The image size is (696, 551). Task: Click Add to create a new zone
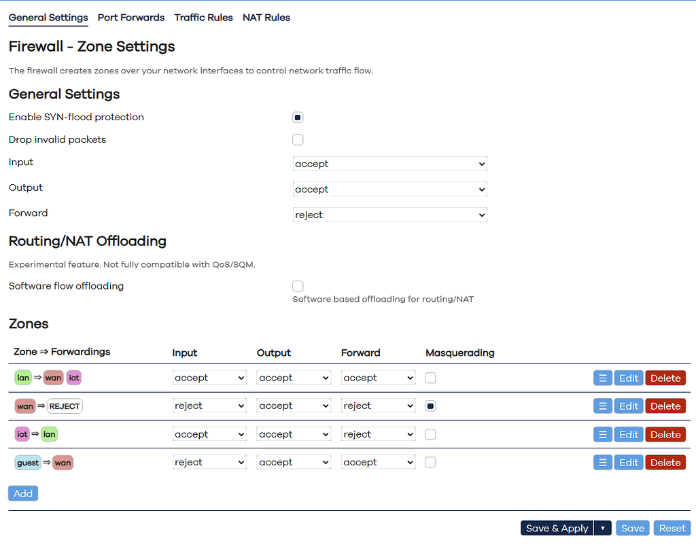click(x=23, y=494)
